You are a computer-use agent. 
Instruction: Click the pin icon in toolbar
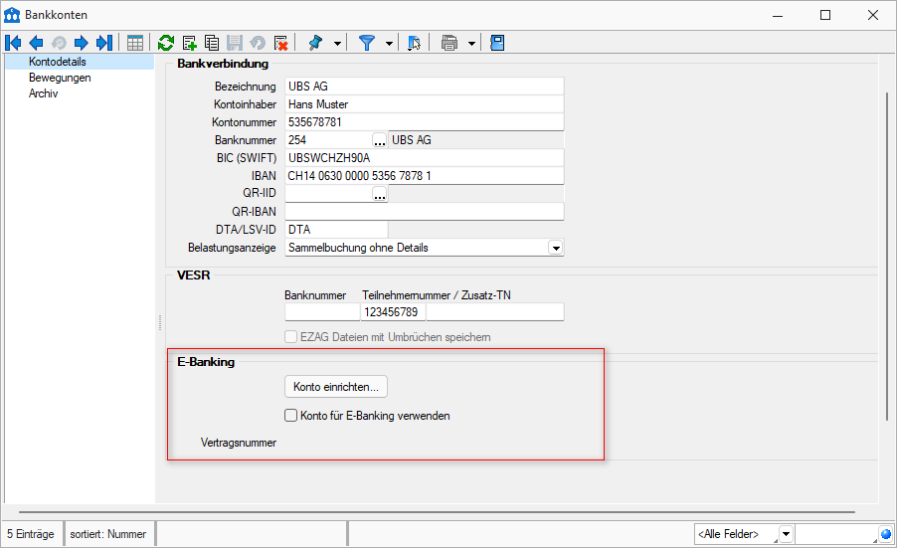click(315, 43)
